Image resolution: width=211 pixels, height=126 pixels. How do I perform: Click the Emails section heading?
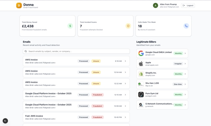(27, 42)
